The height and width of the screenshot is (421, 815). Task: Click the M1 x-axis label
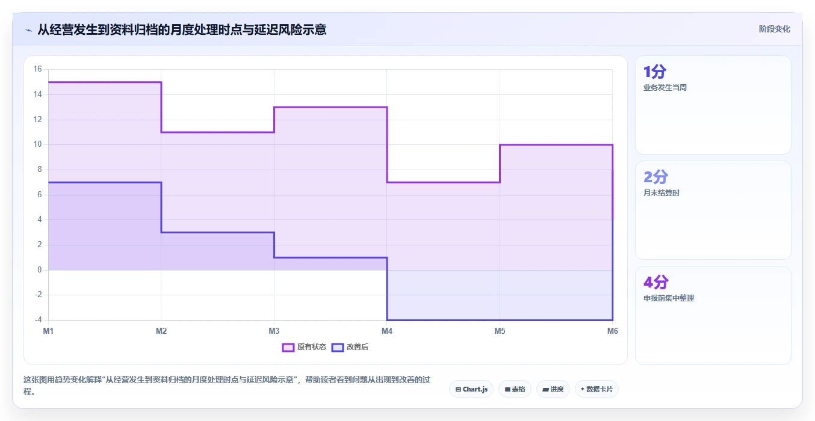click(48, 331)
